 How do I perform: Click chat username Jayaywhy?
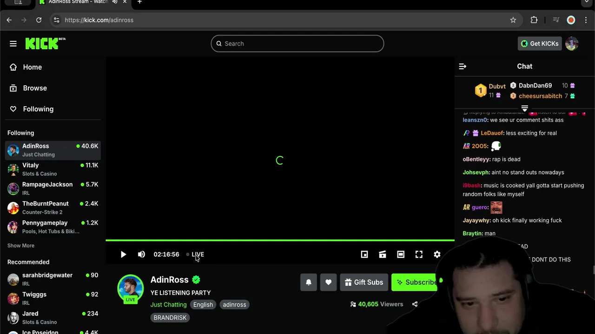click(x=476, y=220)
